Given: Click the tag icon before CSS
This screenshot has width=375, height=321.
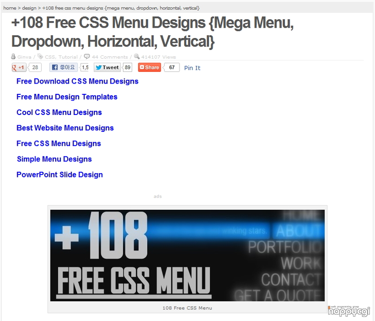Looking at the screenshot, I should click(40, 56).
